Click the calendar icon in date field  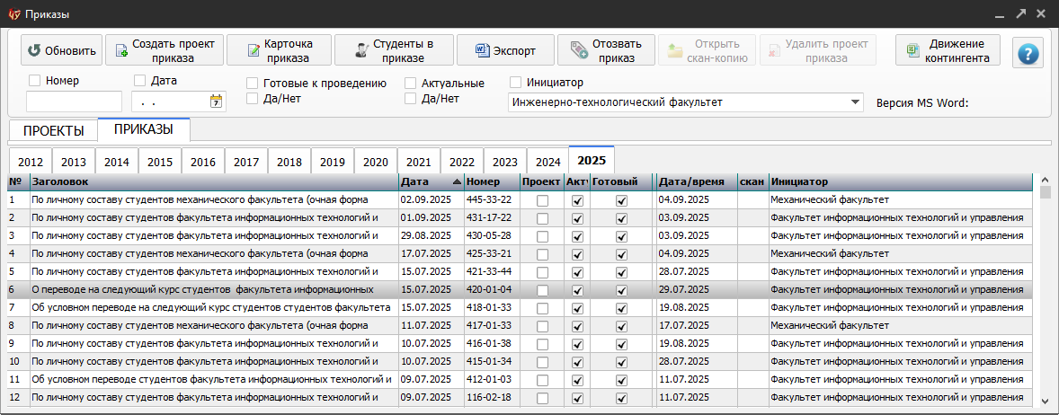pyautogui.click(x=216, y=102)
